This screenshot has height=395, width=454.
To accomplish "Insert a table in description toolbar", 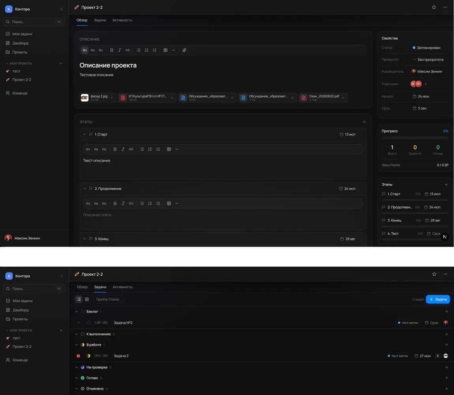I will coord(165,50).
